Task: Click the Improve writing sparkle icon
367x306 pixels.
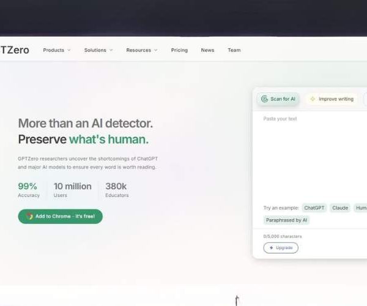Action: pyautogui.click(x=313, y=99)
